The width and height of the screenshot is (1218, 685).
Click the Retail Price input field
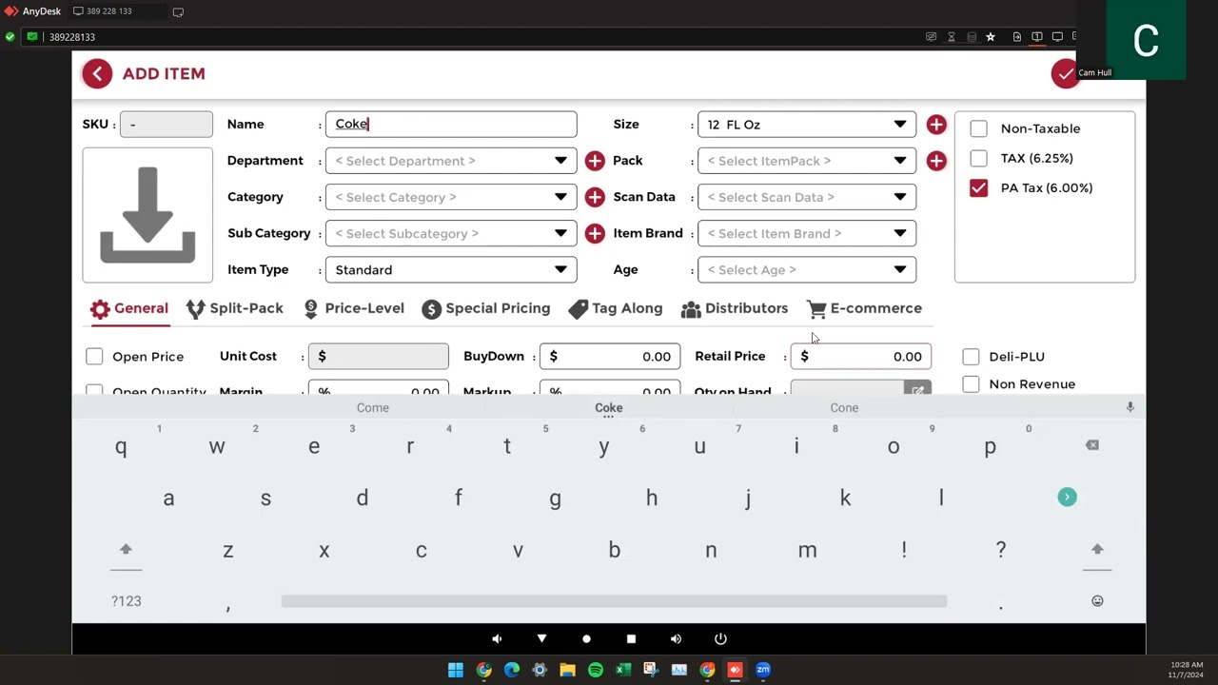click(861, 356)
